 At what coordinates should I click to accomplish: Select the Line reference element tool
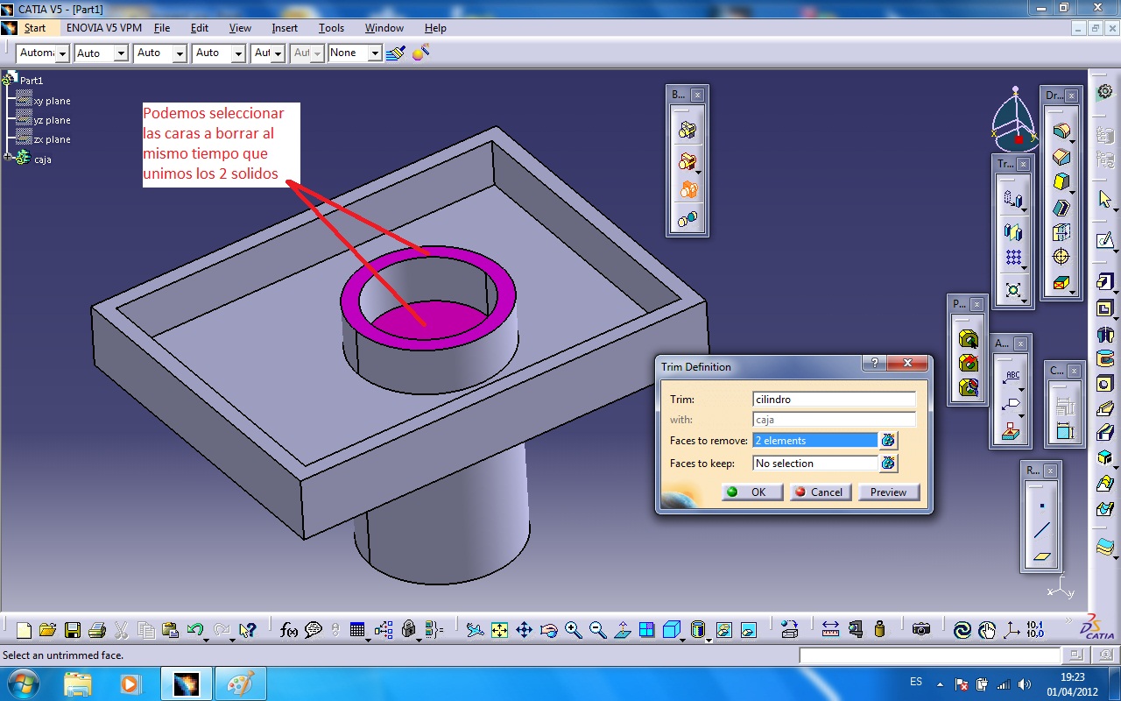coord(1041,530)
